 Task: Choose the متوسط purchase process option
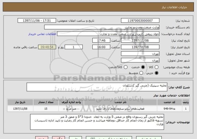click(x=141, y=73)
